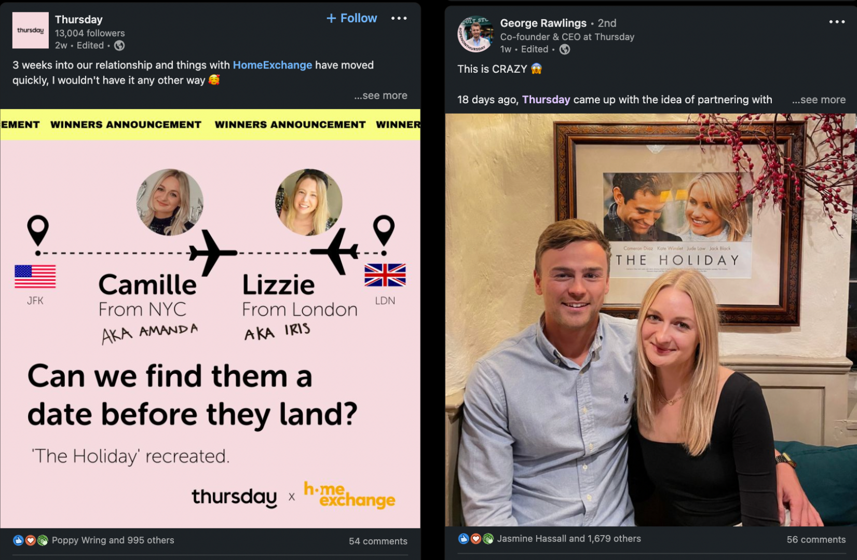View 56 comments on George's post

[816, 540]
